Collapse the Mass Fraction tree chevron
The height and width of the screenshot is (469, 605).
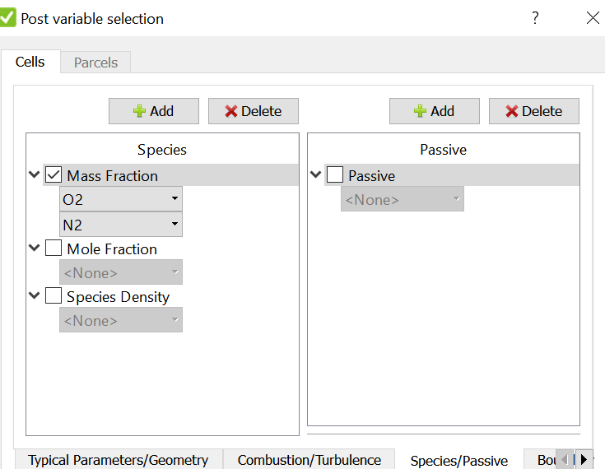(x=35, y=174)
